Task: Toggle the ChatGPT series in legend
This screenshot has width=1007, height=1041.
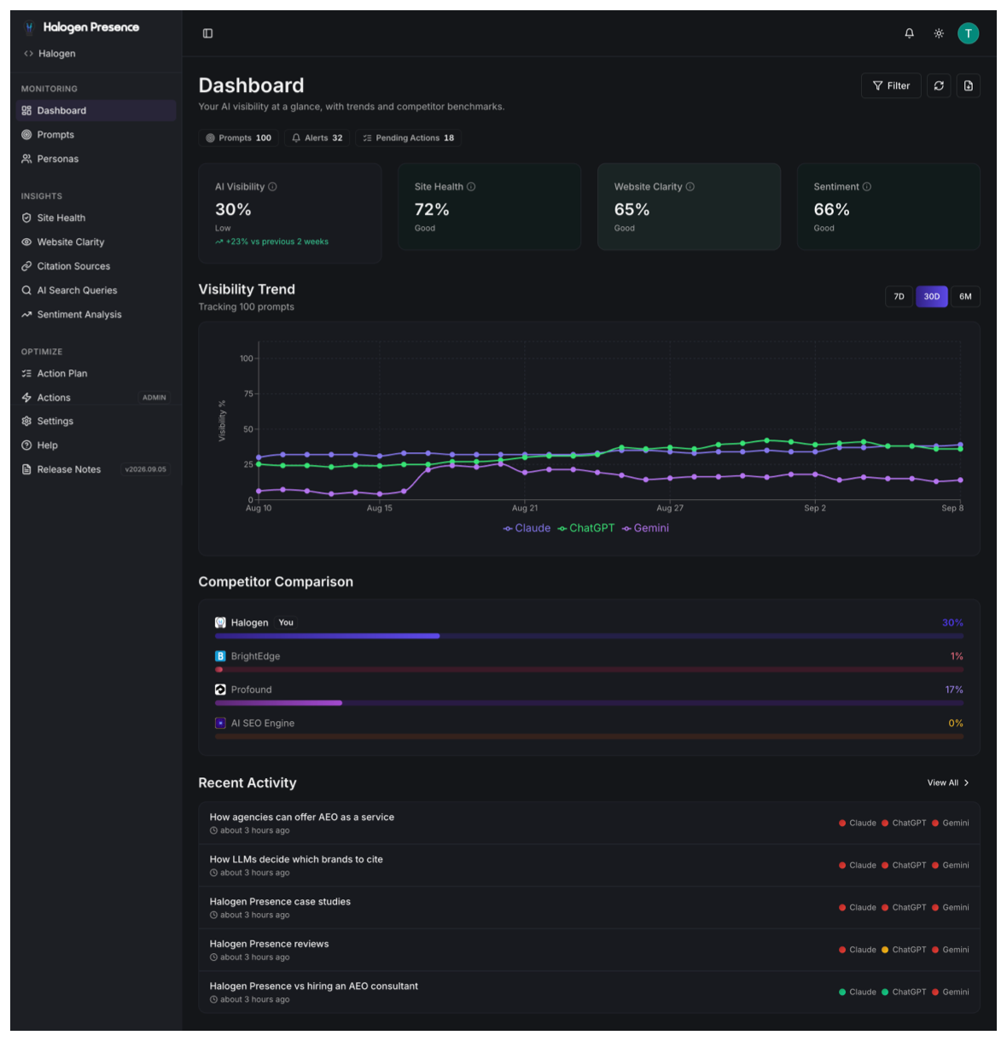Action: (585, 528)
